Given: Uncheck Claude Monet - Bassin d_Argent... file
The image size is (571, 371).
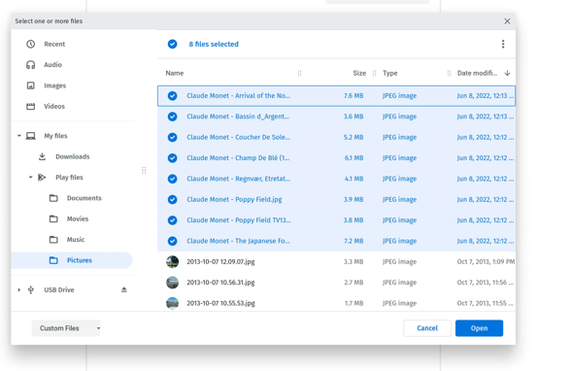Looking at the screenshot, I should pos(172,117).
